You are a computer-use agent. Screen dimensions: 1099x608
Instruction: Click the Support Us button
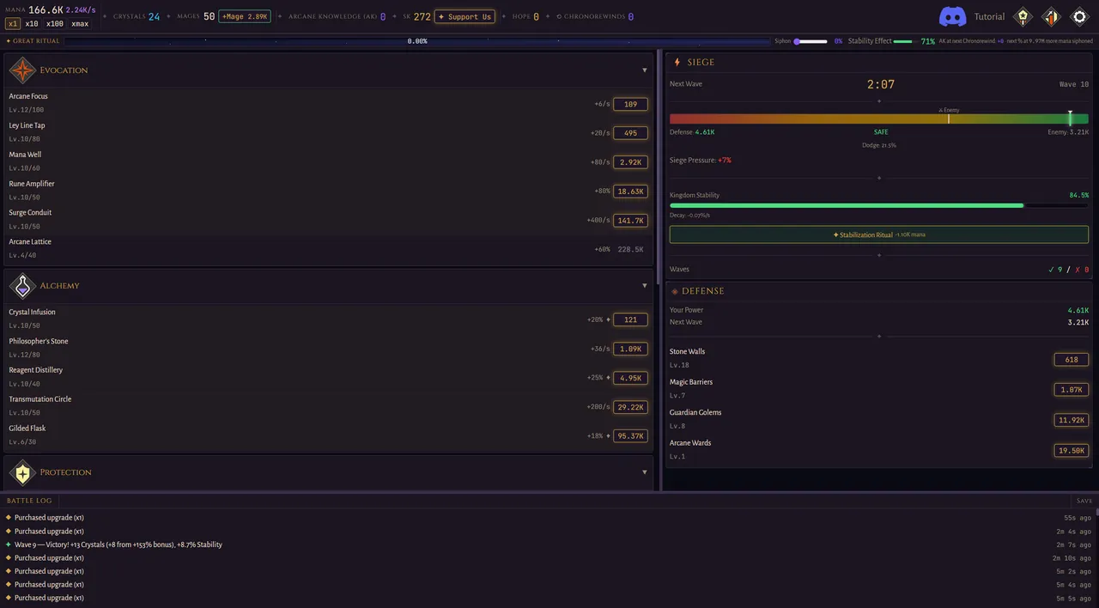[464, 16]
